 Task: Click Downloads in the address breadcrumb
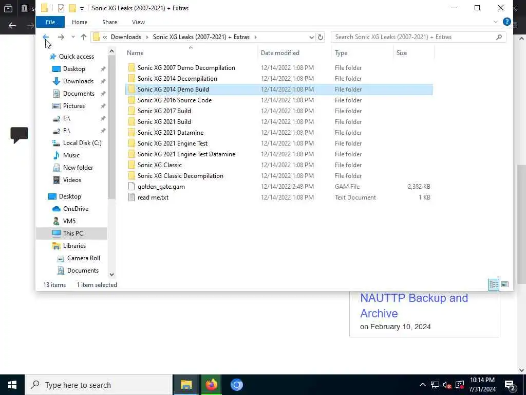[x=126, y=37]
